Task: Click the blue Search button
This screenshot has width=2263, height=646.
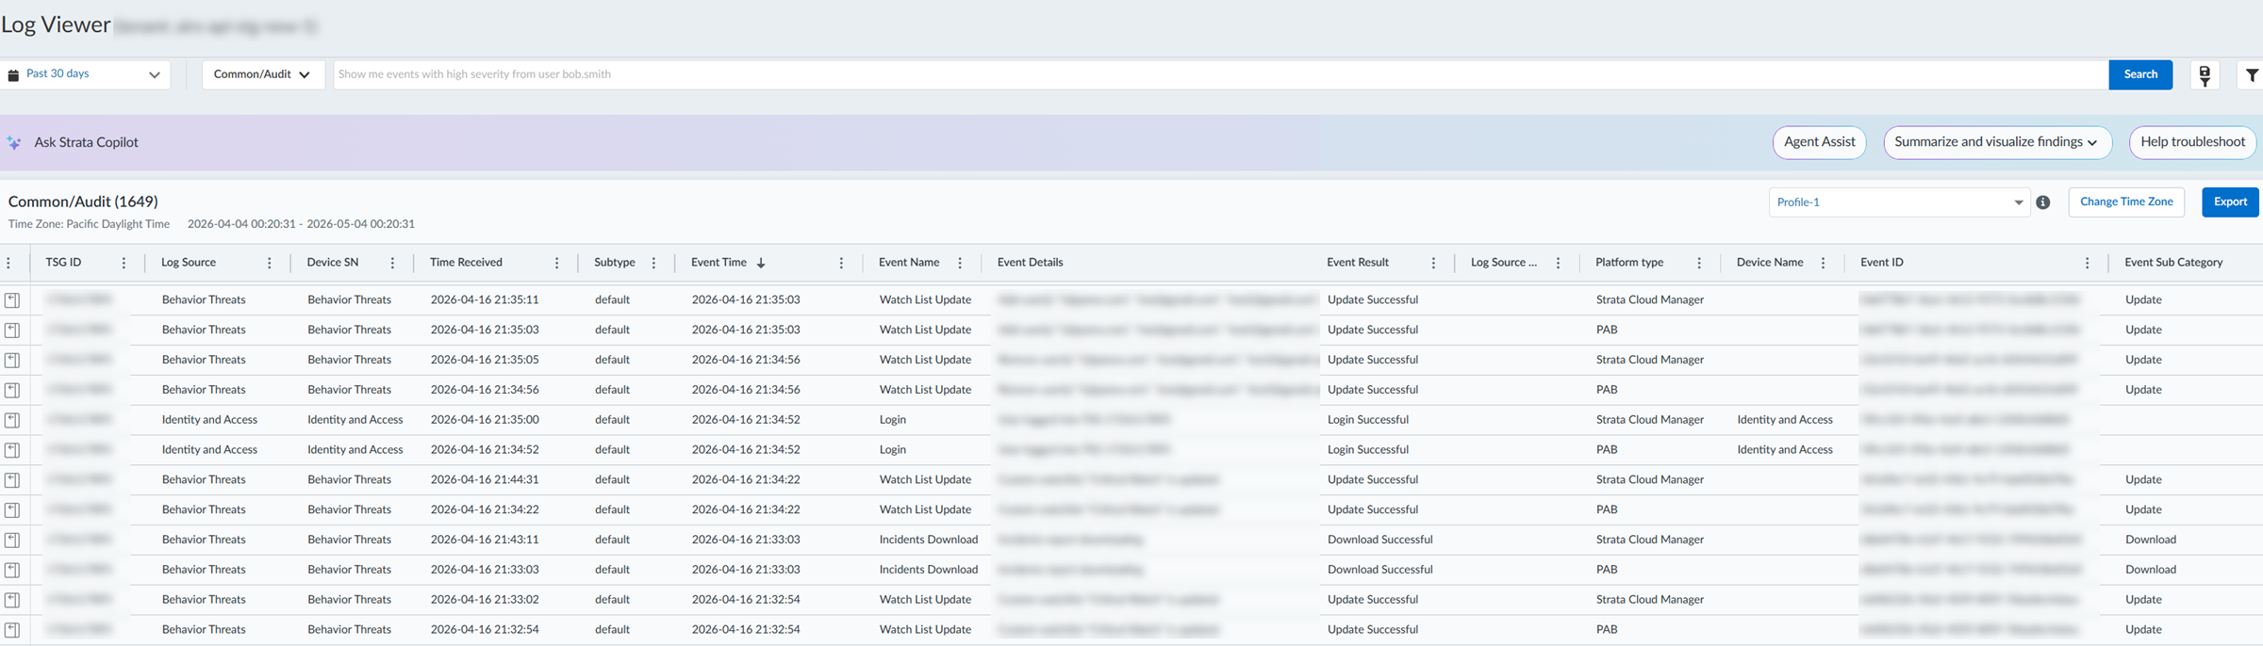Action: pyautogui.click(x=2140, y=74)
